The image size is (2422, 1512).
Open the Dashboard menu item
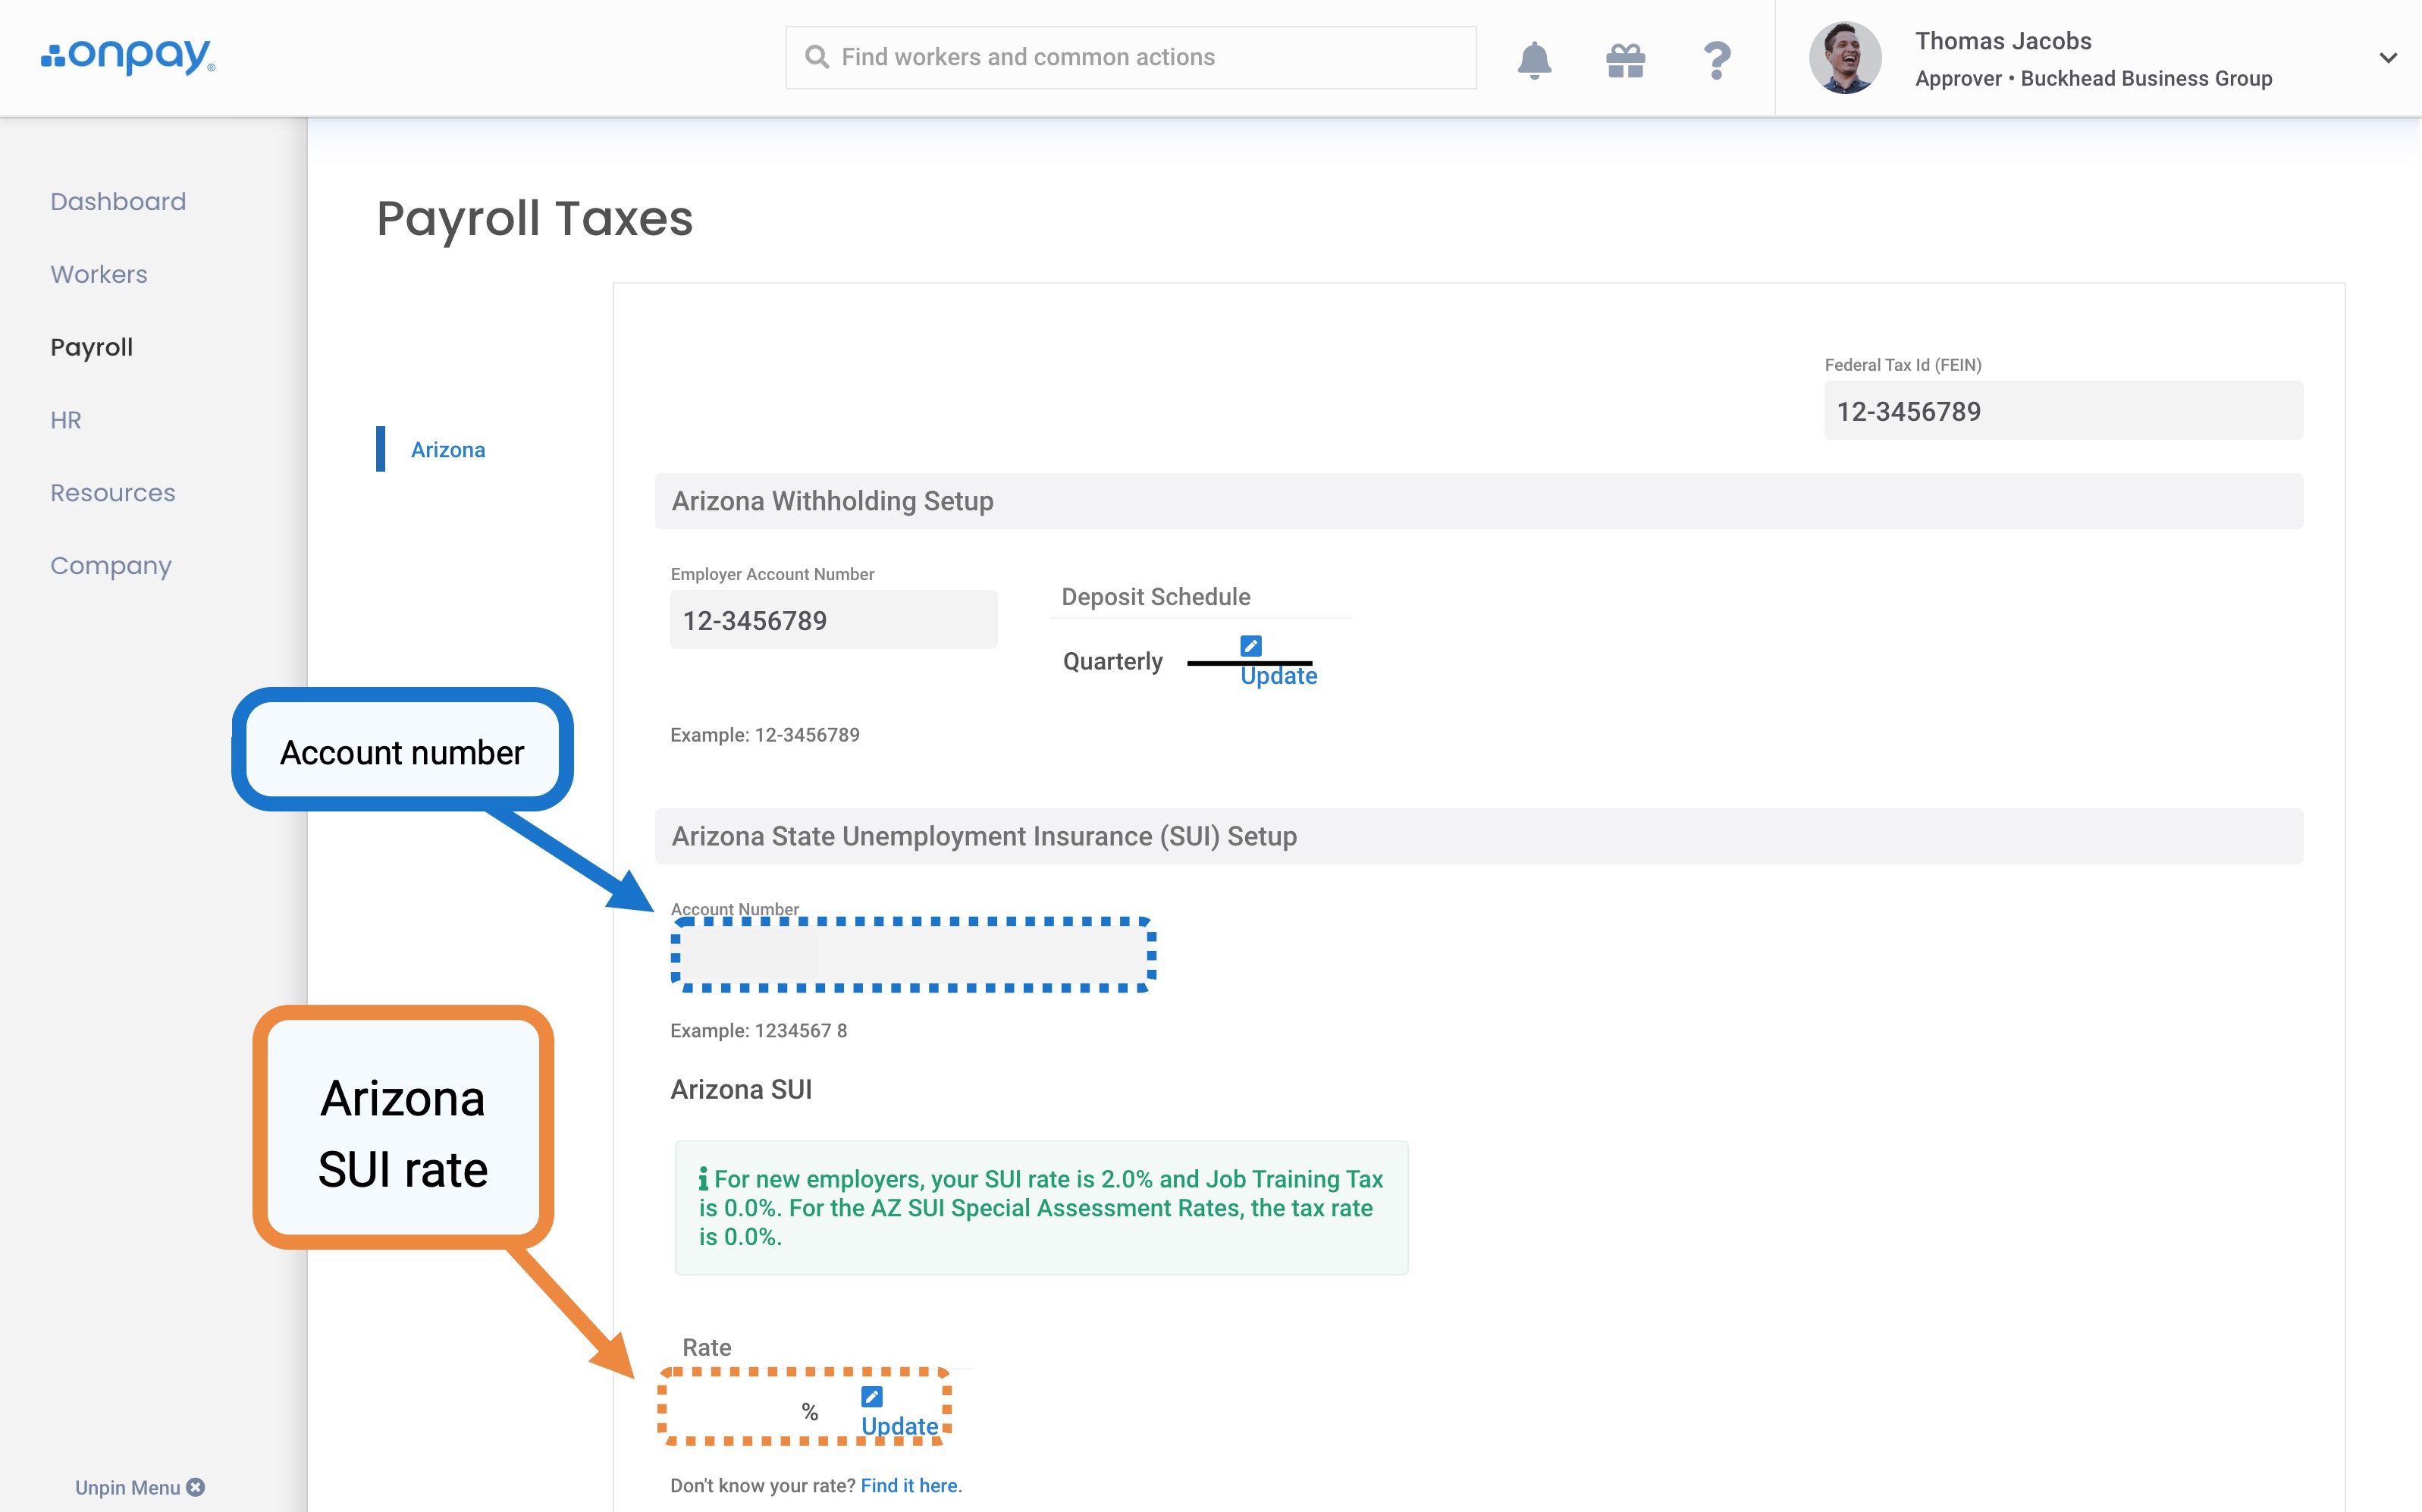point(118,201)
